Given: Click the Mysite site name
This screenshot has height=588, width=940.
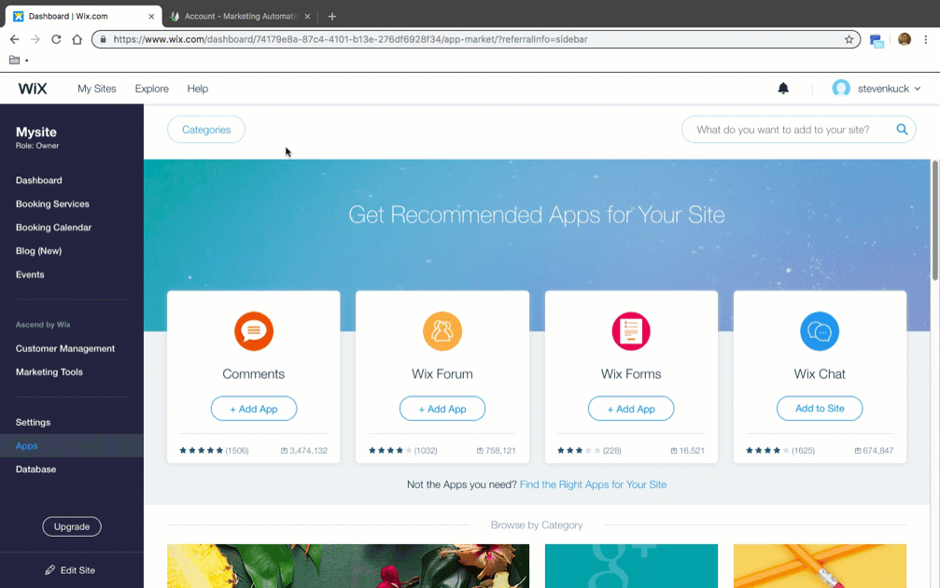Looking at the screenshot, I should tap(36, 132).
